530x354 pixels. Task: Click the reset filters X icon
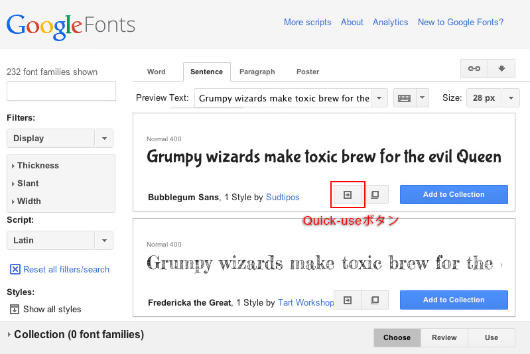[15, 269]
